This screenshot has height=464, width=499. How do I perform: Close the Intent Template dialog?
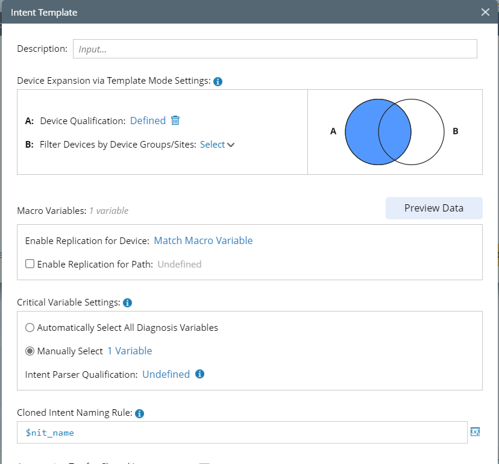click(485, 12)
